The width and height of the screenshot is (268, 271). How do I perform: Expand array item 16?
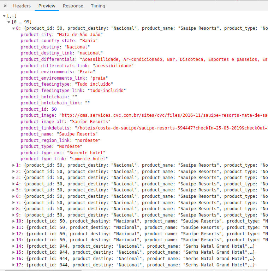pyautogui.click(x=13, y=259)
